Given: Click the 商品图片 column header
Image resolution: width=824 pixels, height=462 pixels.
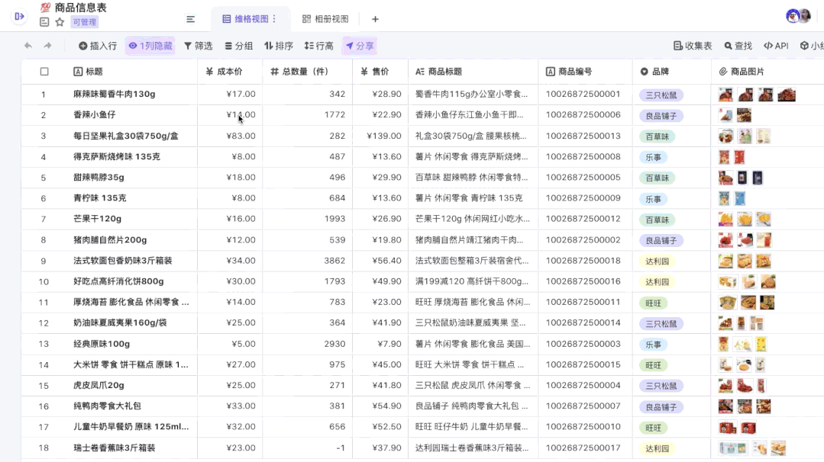Looking at the screenshot, I should pyautogui.click(x=767, y=72).
